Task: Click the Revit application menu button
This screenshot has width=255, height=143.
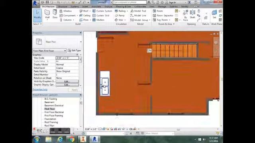Action: click(x=35, y=3)
